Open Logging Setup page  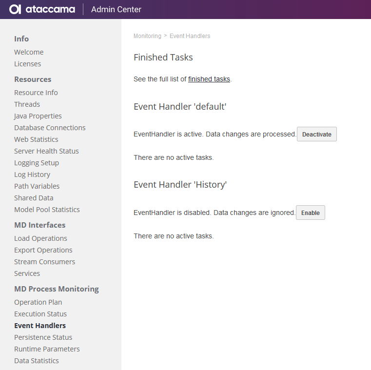(x=37, y=163)
